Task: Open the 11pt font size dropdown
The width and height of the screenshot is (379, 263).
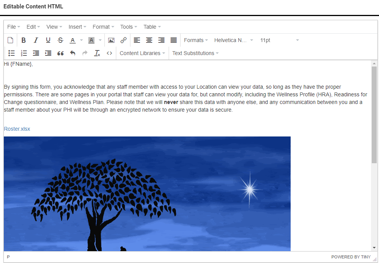Action: pos(279,40)
